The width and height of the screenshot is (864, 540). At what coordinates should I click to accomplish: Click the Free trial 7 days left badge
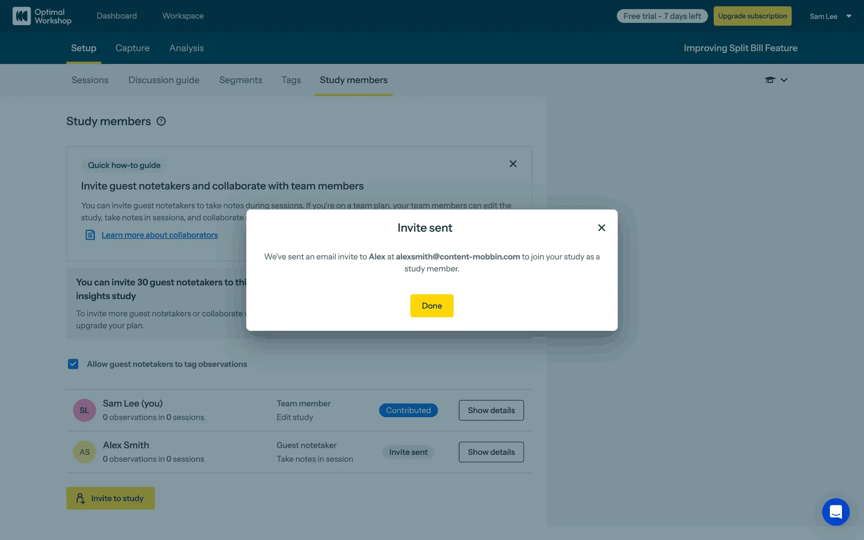pyautogui.click(x=661, y=16)
